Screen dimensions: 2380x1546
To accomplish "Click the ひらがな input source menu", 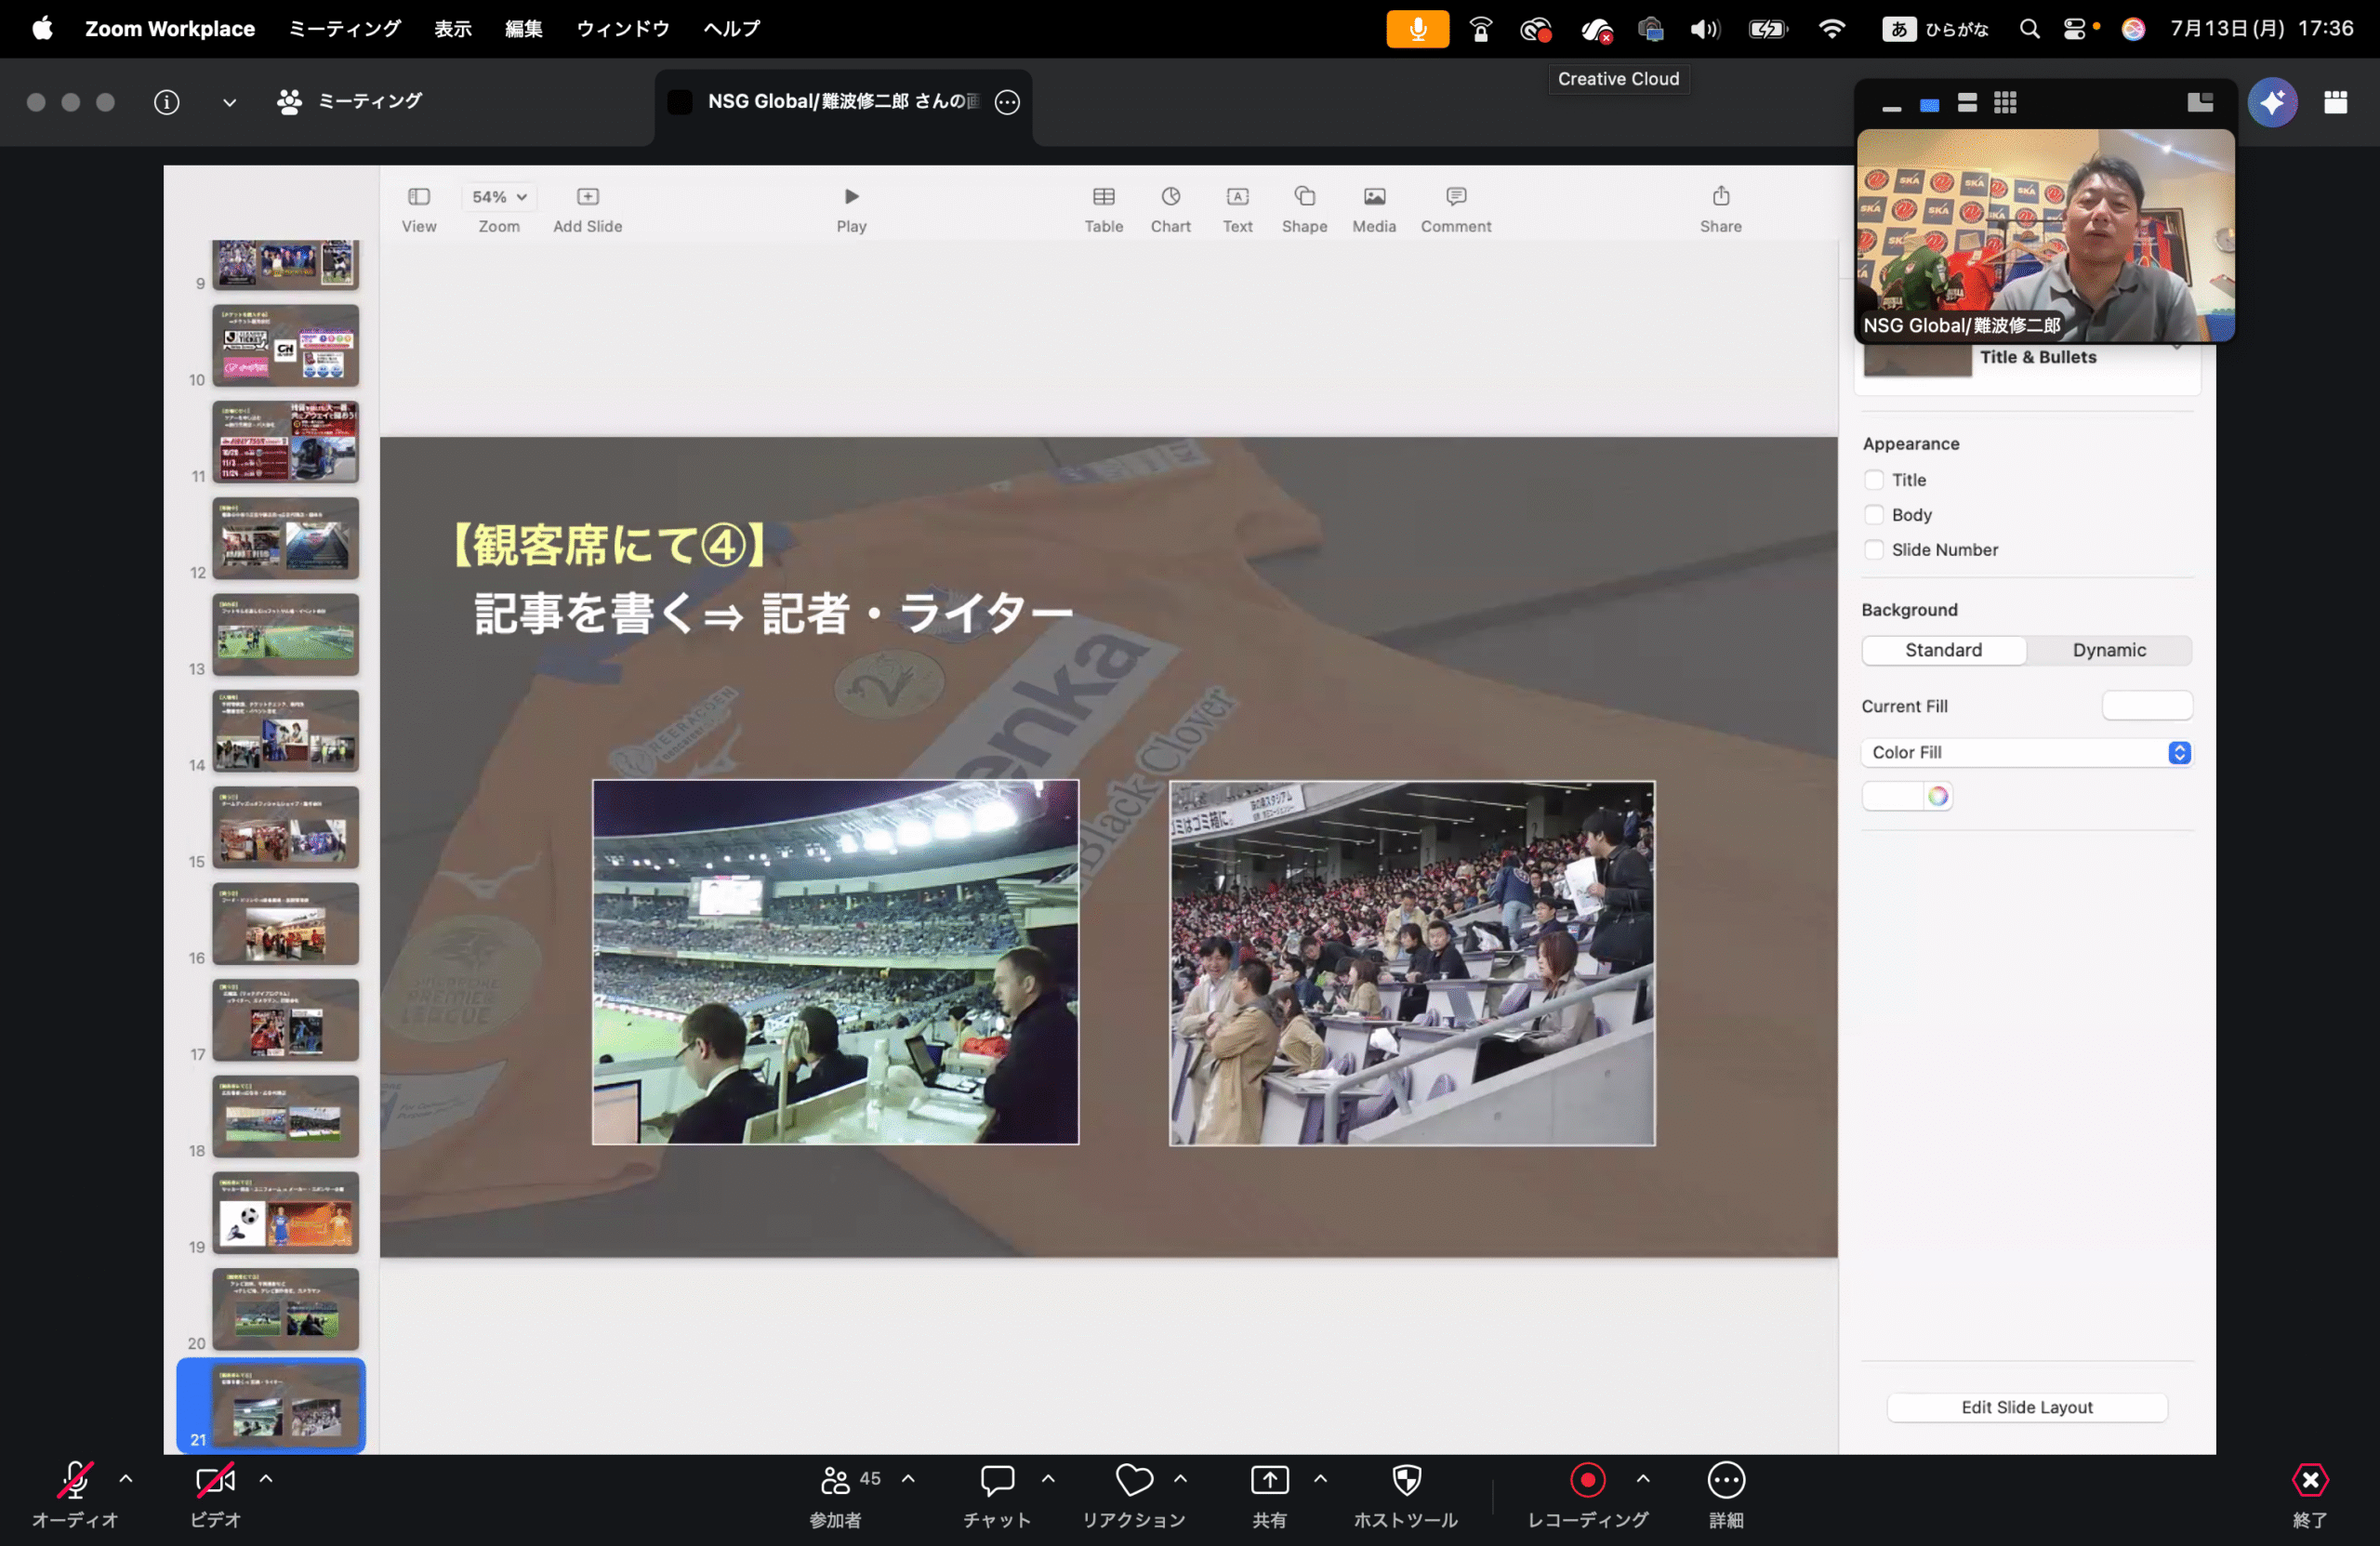I will 1935,29.
